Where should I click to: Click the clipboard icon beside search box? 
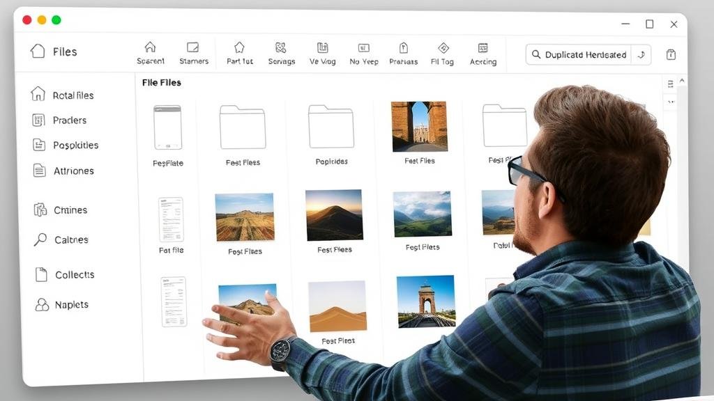point(671,54)
